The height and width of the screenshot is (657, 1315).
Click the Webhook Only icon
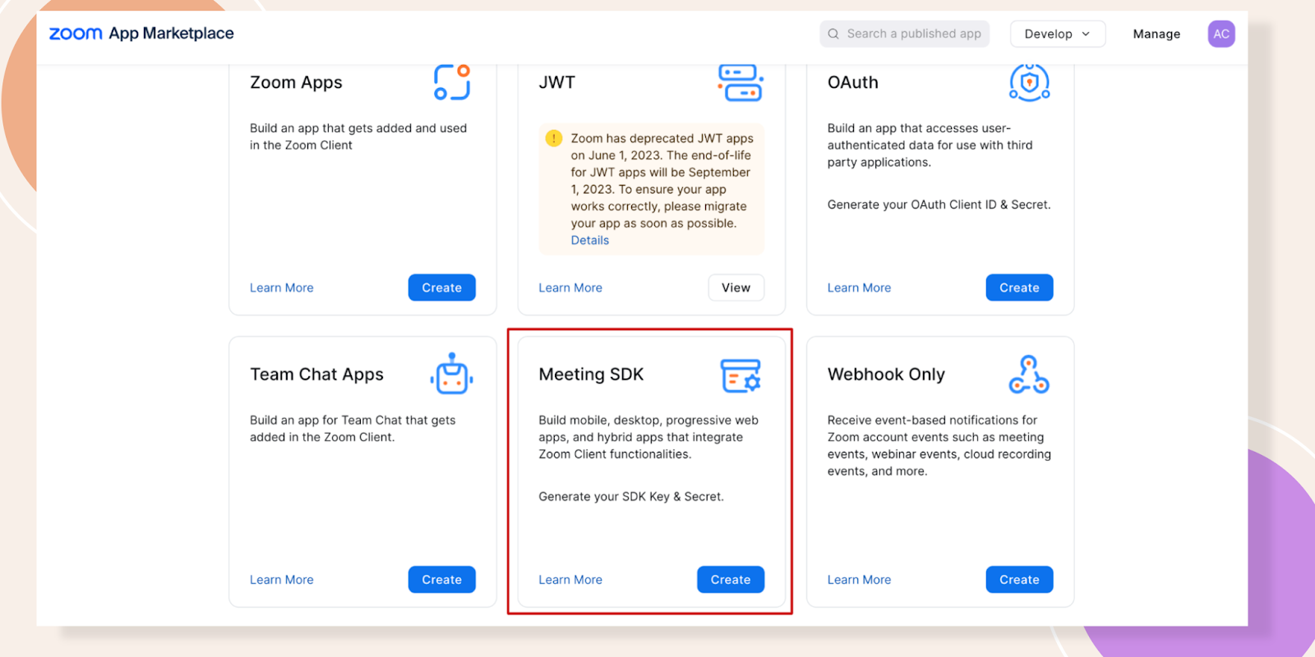click(1029, 374)
